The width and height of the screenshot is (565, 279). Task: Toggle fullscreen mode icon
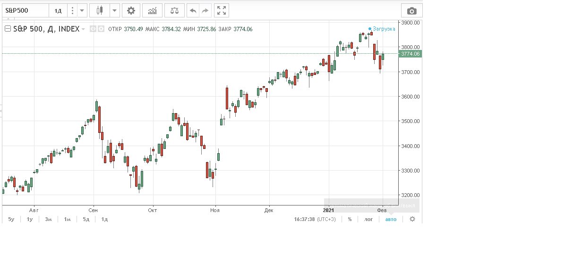[221, 11]
